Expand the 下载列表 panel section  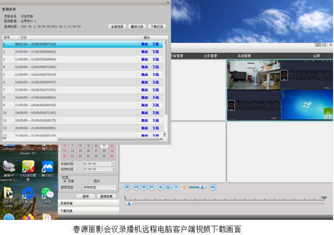tap(88, 211)
